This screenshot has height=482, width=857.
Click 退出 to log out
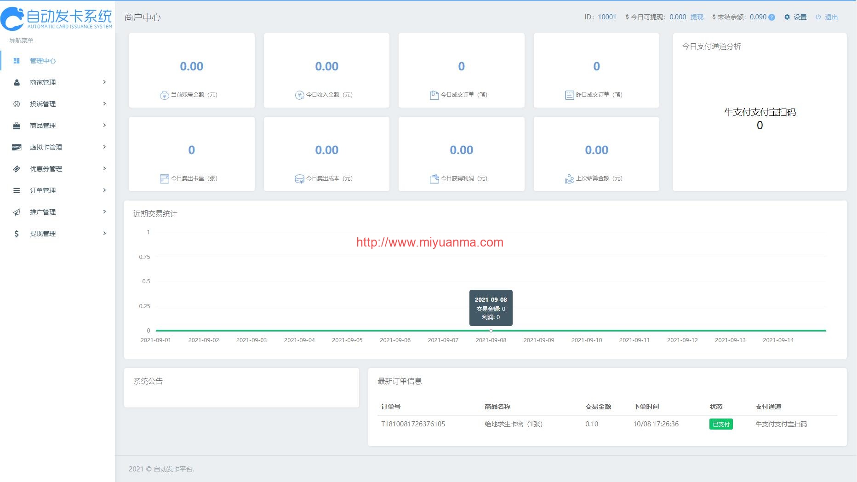(831, 17)
